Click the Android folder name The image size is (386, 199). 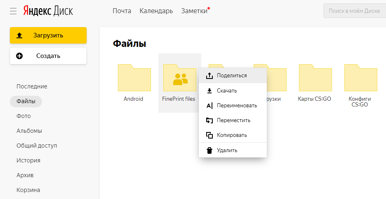click(134, 99)
